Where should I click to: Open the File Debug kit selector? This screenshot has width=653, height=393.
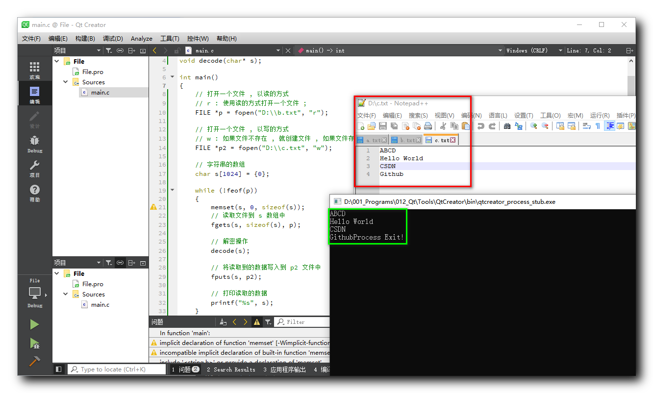[x=34, y=294]
